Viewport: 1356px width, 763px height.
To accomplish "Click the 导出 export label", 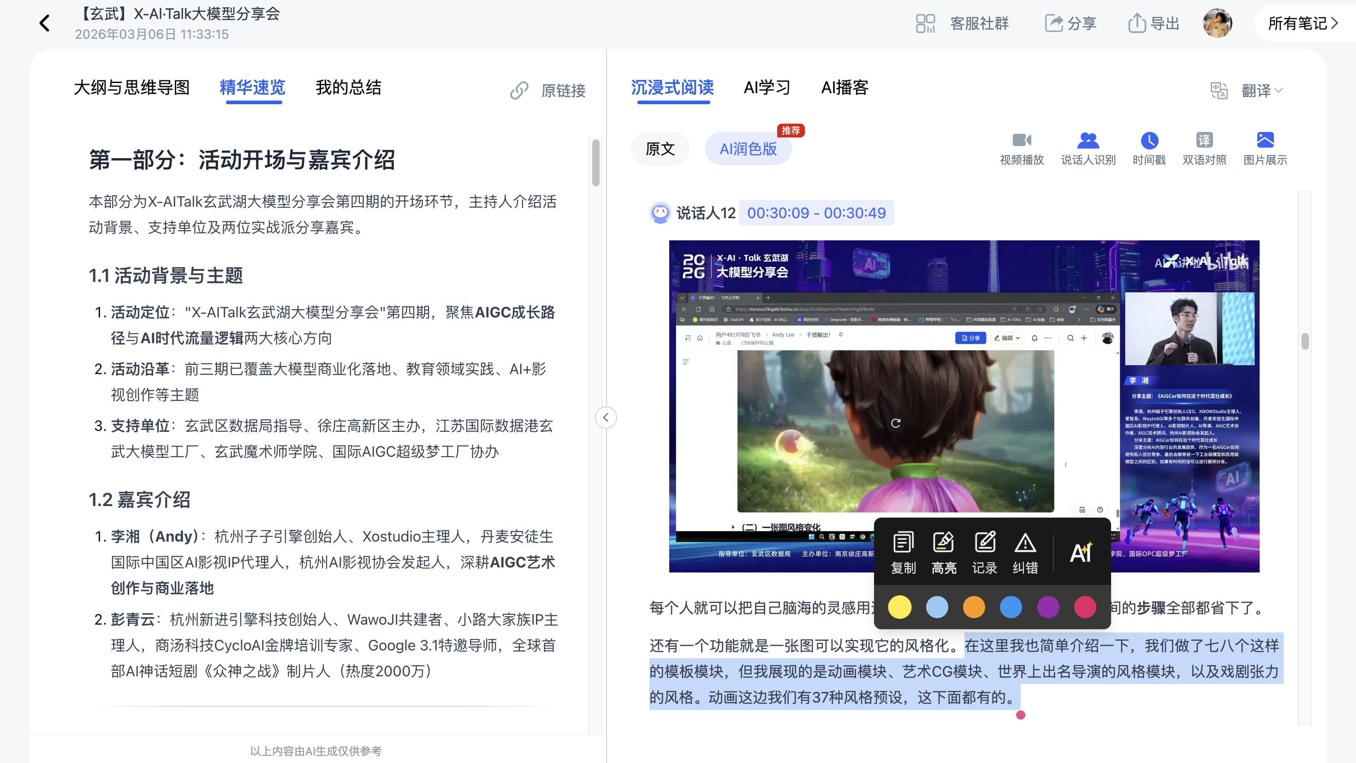I will pyautogui.click(x=1165, y=23).
